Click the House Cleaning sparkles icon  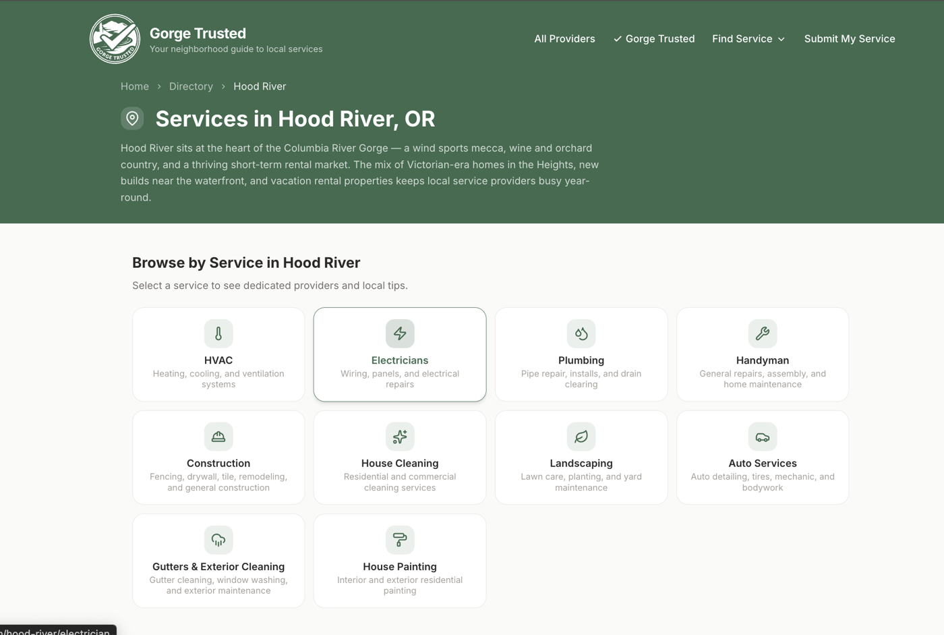point(400,437)
